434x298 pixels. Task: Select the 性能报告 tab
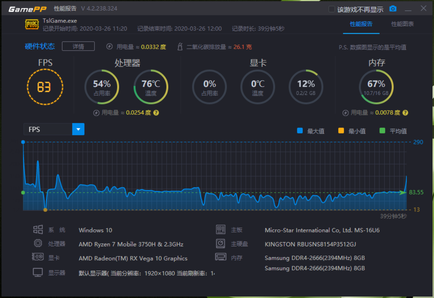361,24
